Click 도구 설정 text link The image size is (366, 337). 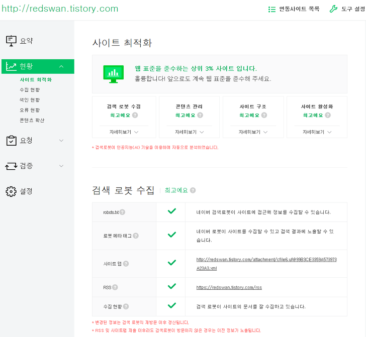[x=353, y=9]
